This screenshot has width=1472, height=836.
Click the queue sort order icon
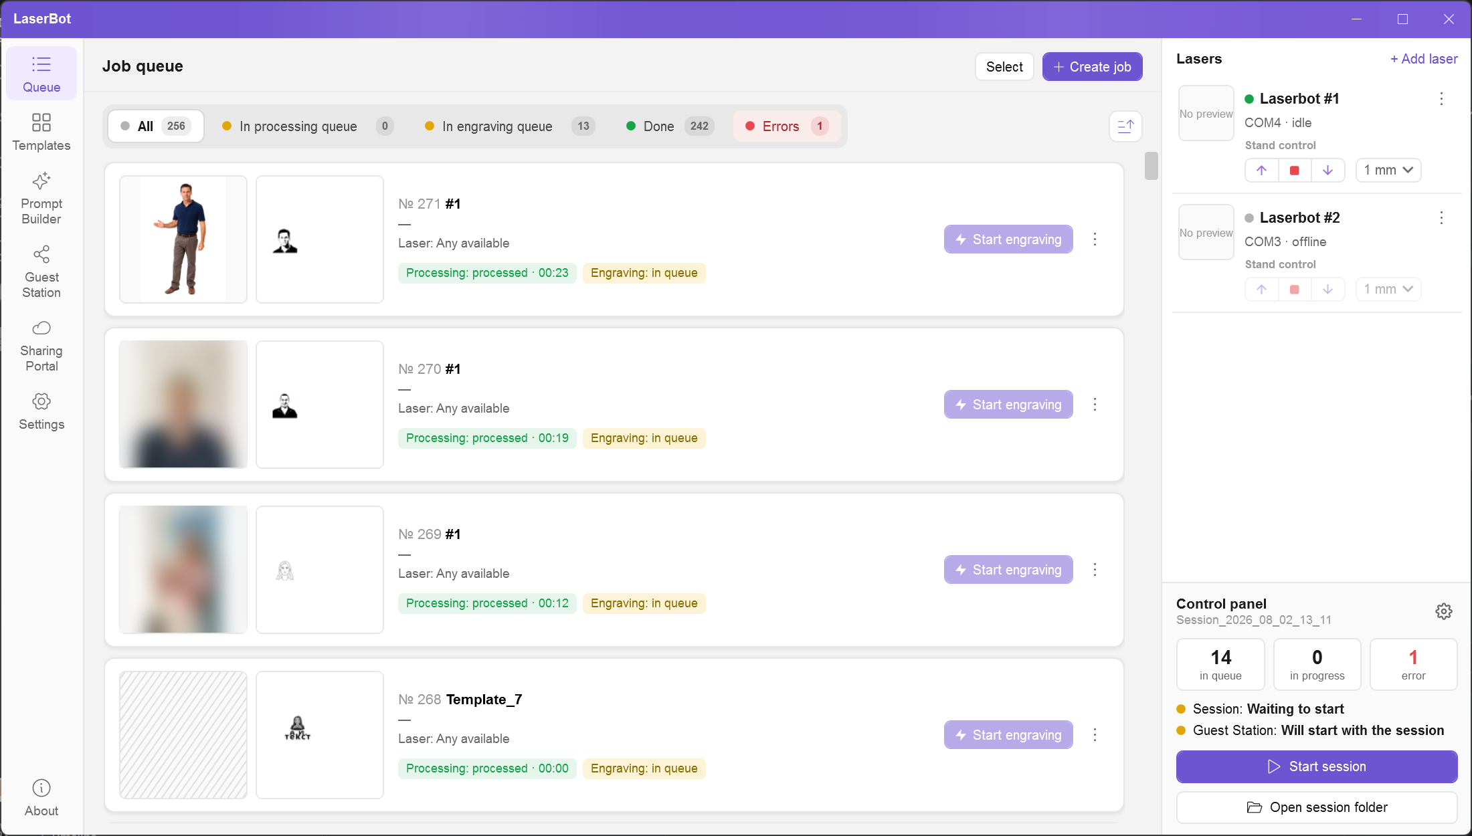coord(1125,126)
